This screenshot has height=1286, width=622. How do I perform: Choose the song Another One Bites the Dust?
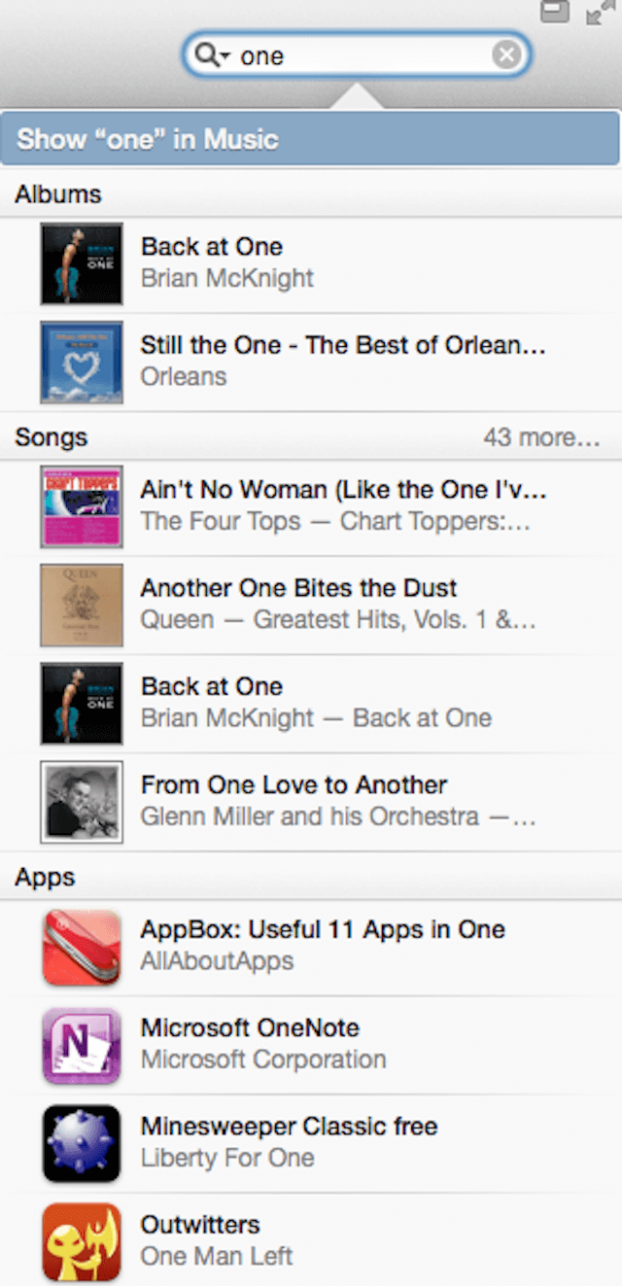[311, 605]
